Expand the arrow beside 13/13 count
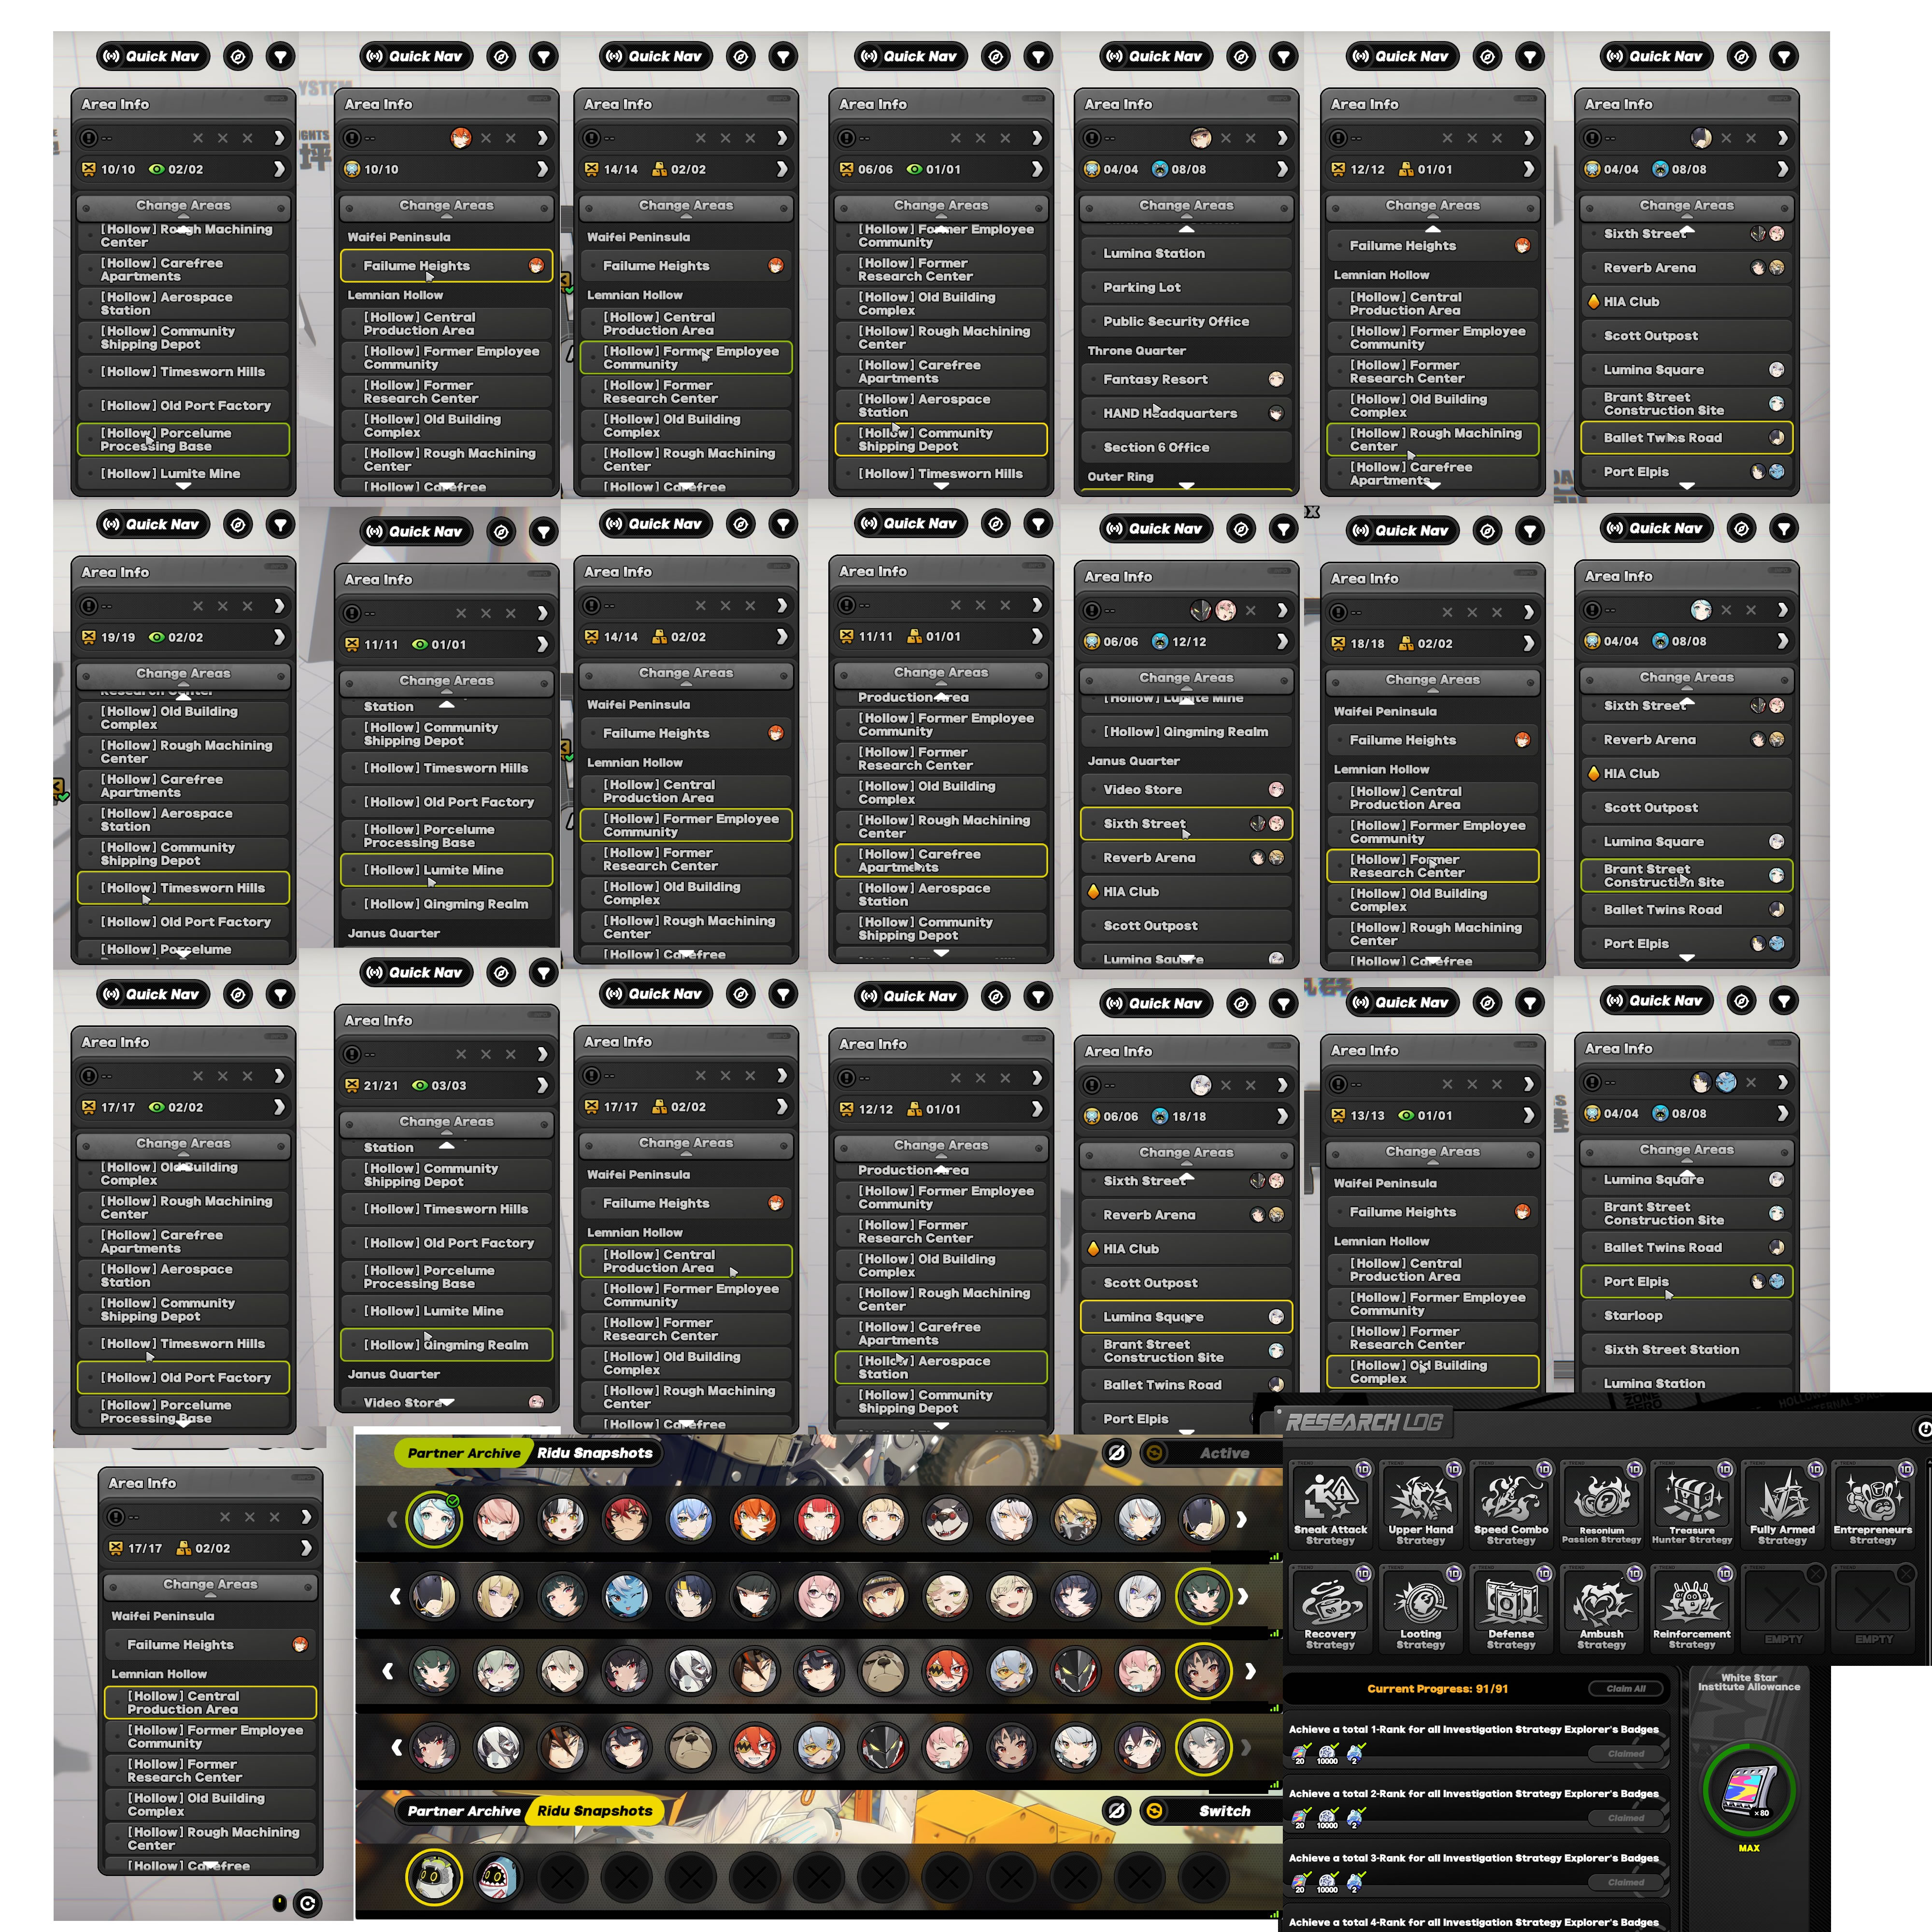1932x1932 pixels. [x=1528, y=1115]
